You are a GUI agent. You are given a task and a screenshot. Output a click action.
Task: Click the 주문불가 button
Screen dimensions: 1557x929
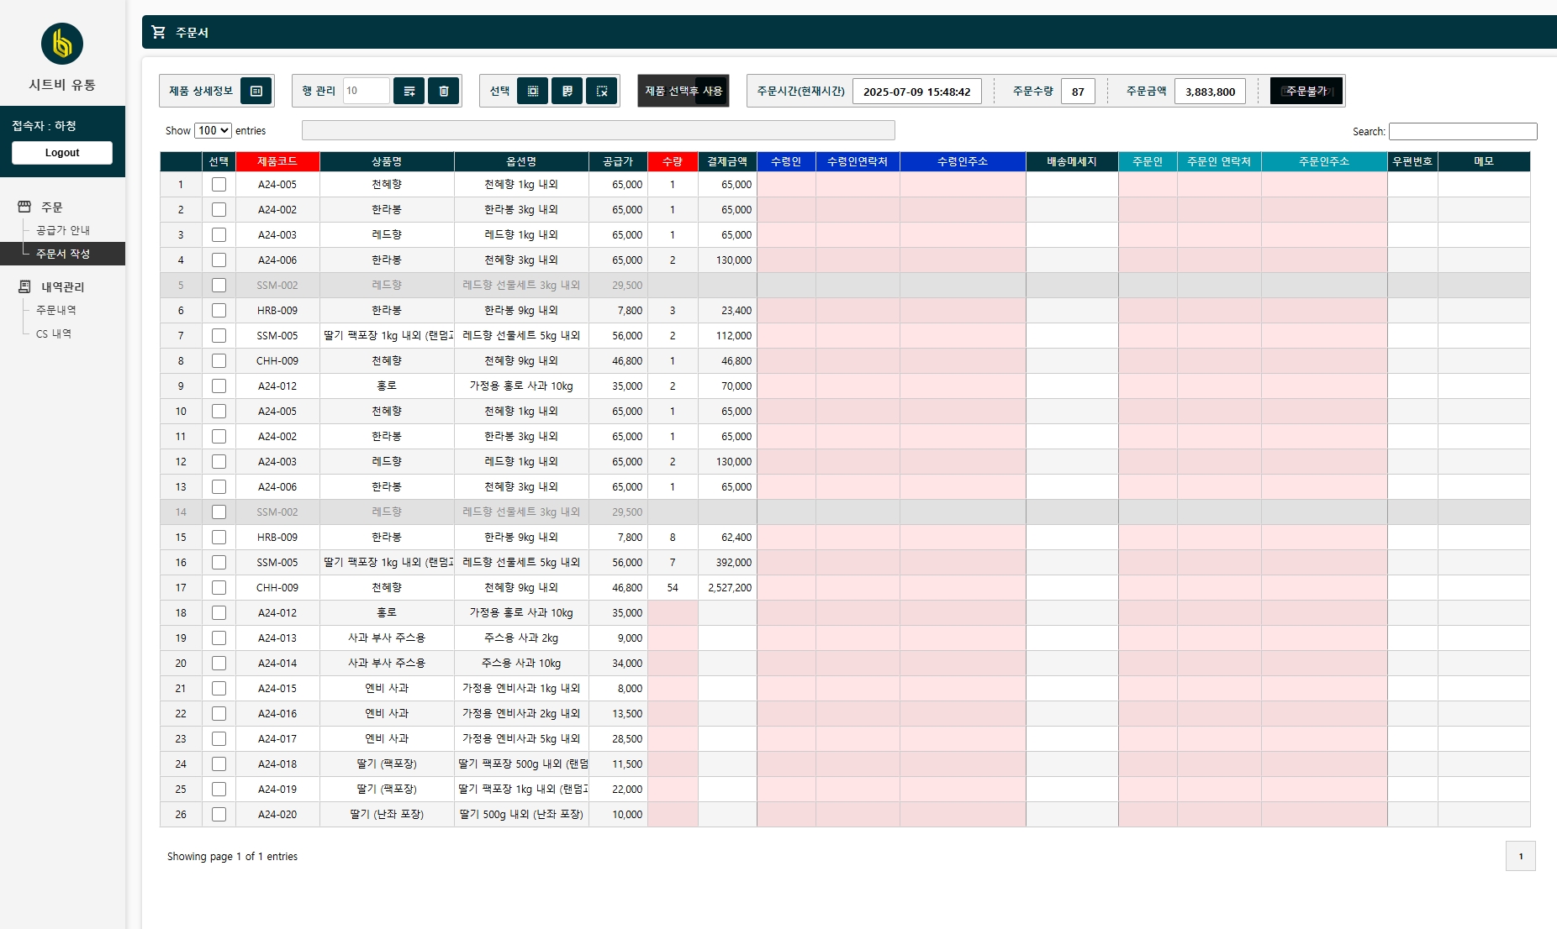coord(1306,91)
